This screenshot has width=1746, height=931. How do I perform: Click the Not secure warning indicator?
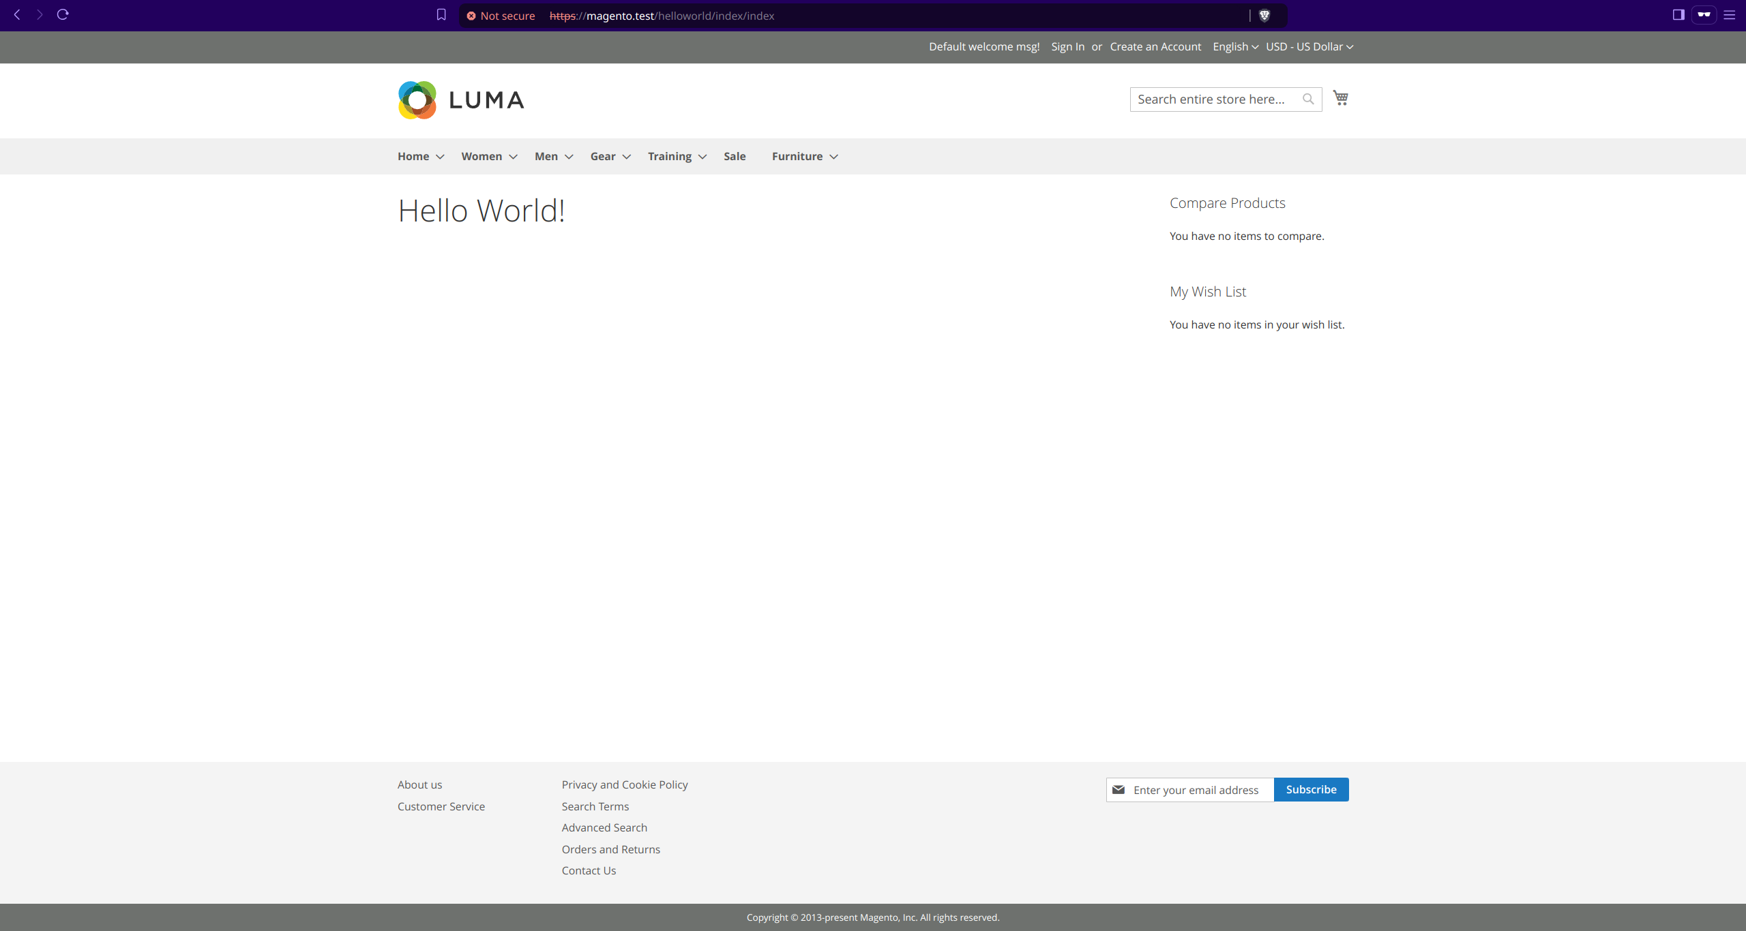[x=501, y=16]
